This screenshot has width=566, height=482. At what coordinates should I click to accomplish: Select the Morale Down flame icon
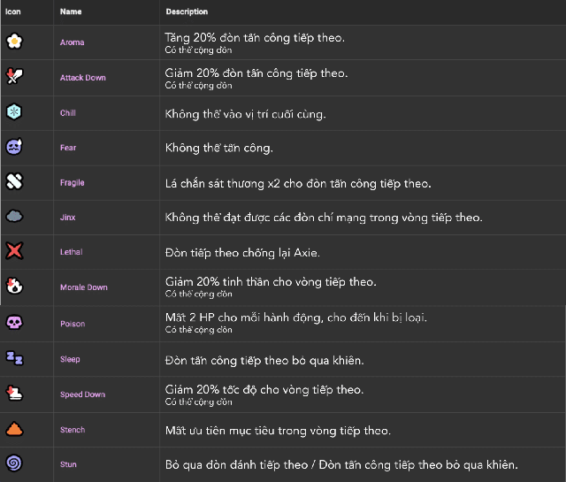click(14, 286)
